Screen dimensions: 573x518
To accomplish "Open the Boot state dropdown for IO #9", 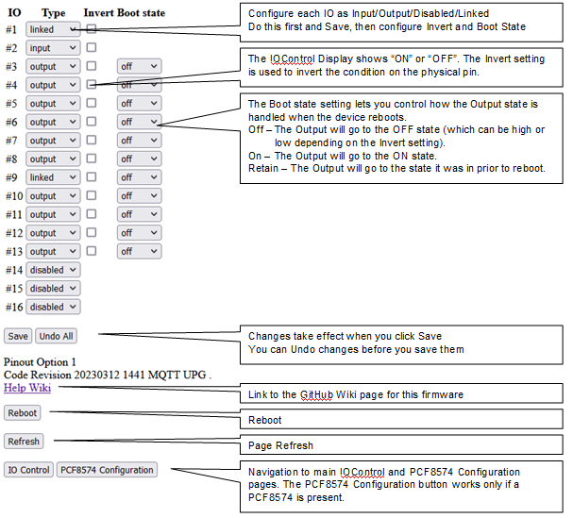I will tap(139, 177).
